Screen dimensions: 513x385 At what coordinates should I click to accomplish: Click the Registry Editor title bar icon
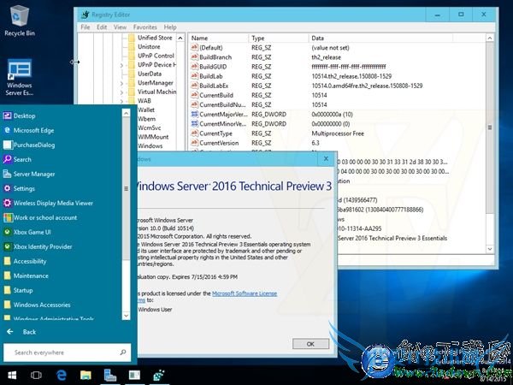pyautogui.click(x=85, y=15)
